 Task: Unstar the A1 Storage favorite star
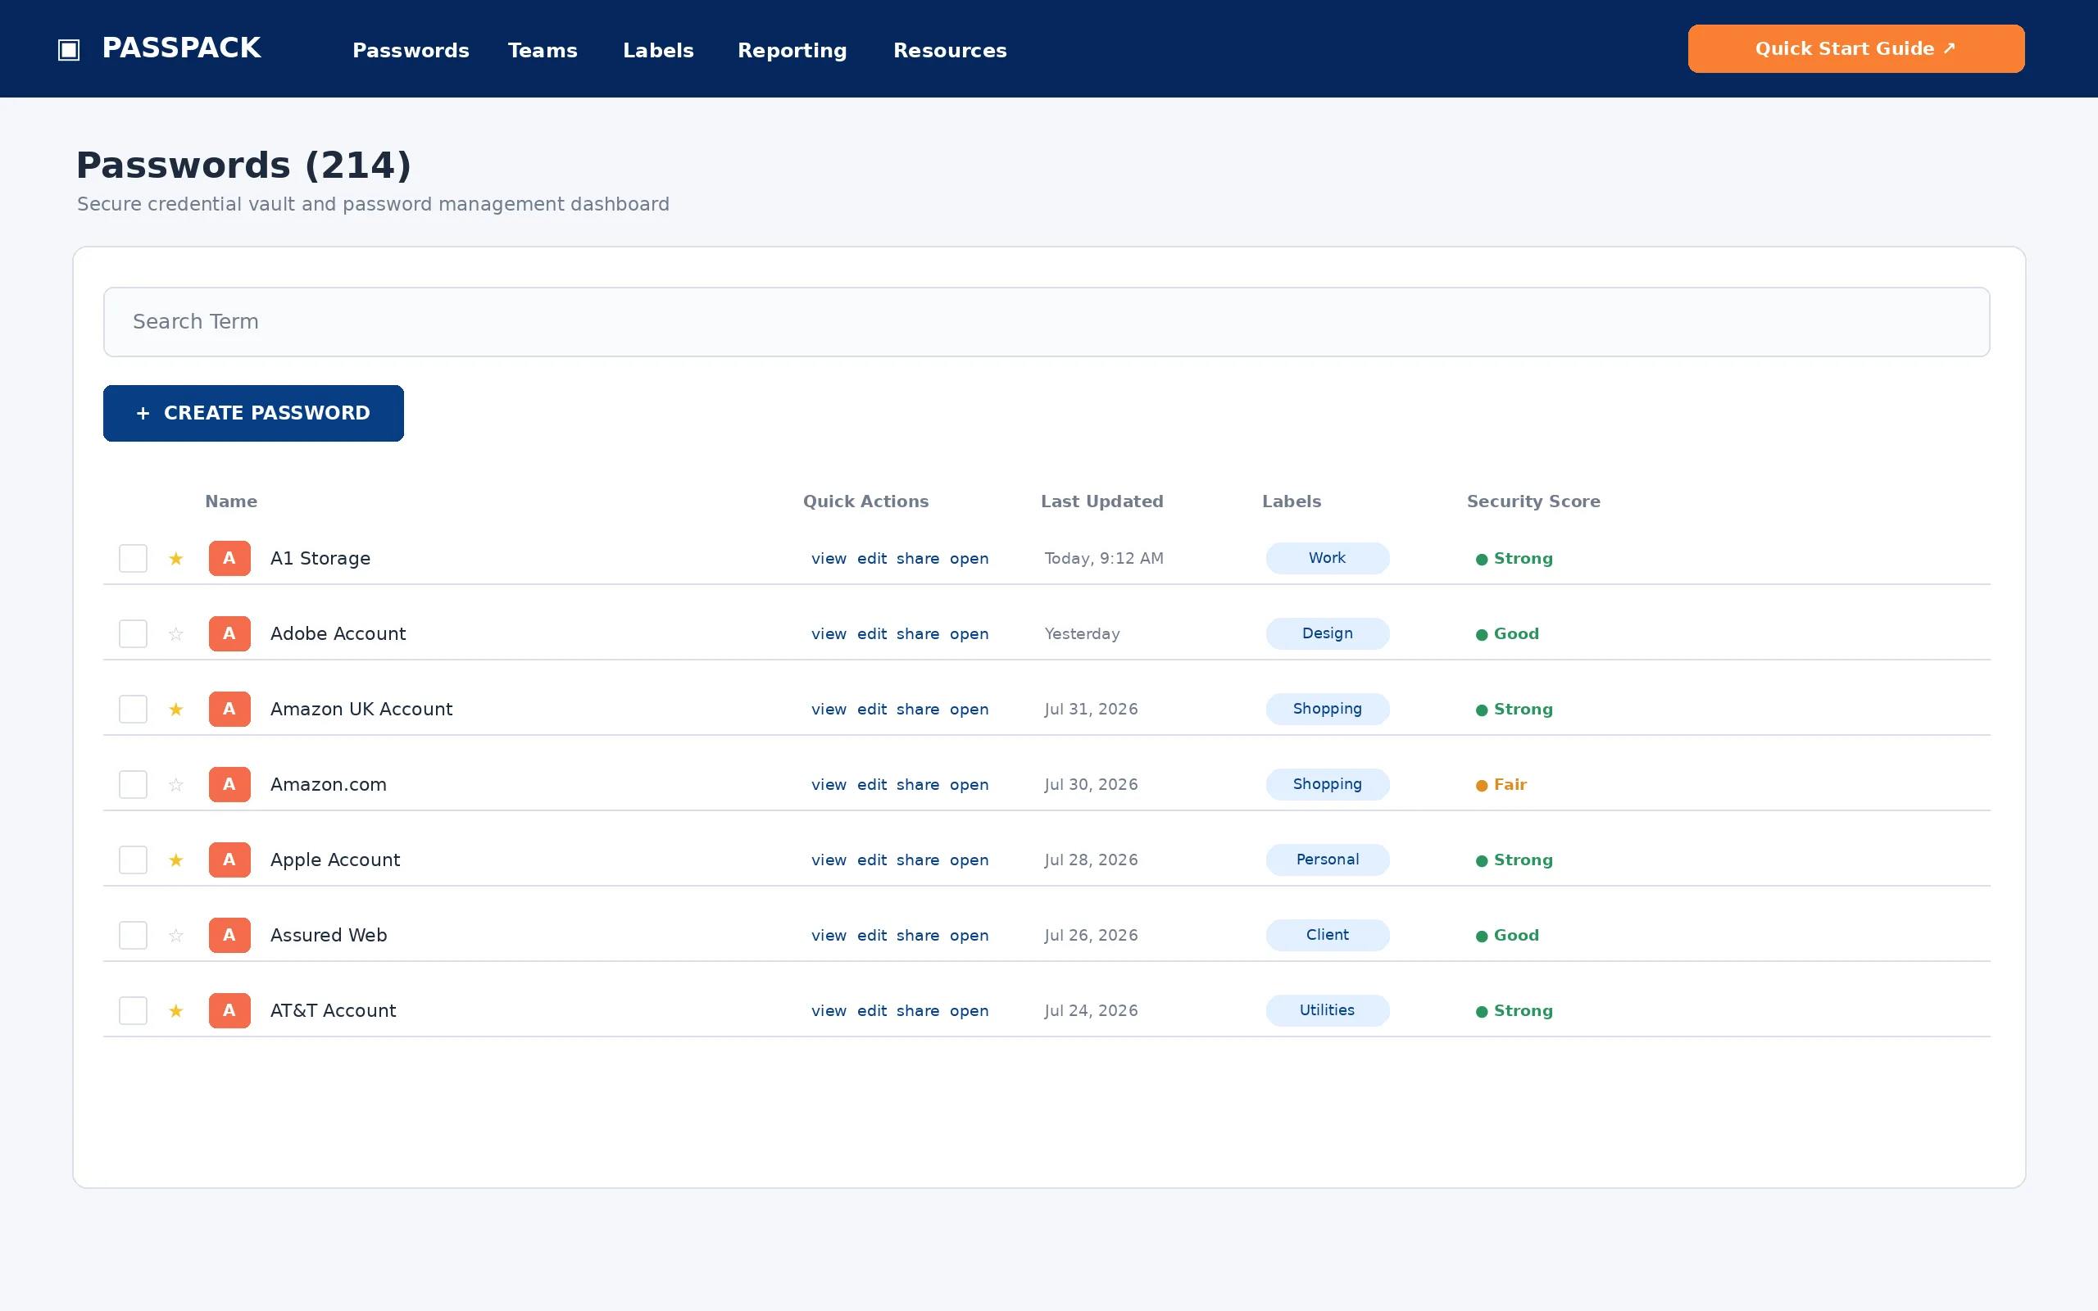(x=176, y=558)
